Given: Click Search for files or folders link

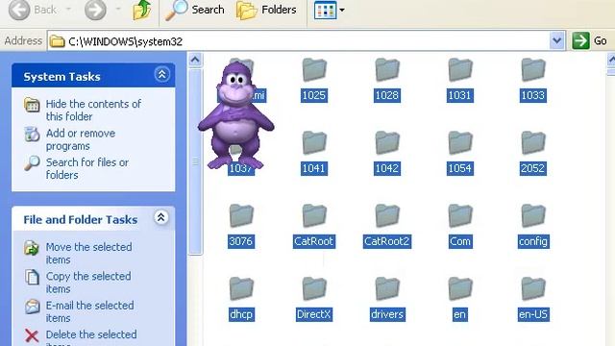Looking at the screenshot, I should (x=86, y=169).
